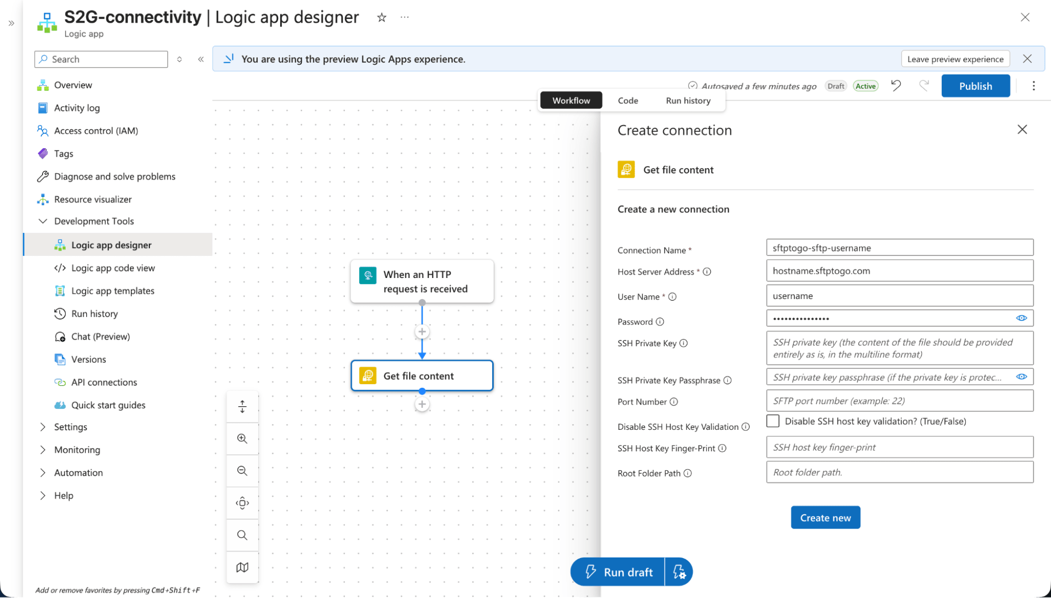Search the canvas with the magnifier tool

[x=242, y=535]
